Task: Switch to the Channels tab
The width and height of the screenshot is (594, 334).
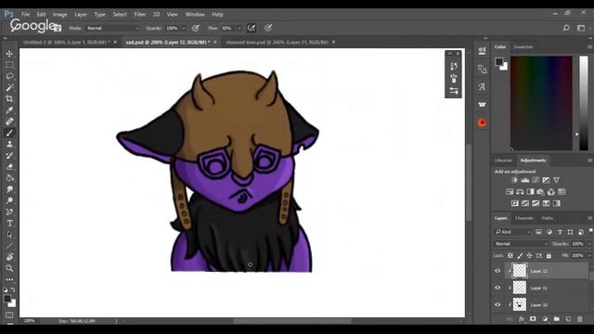Action: [524, 218]
